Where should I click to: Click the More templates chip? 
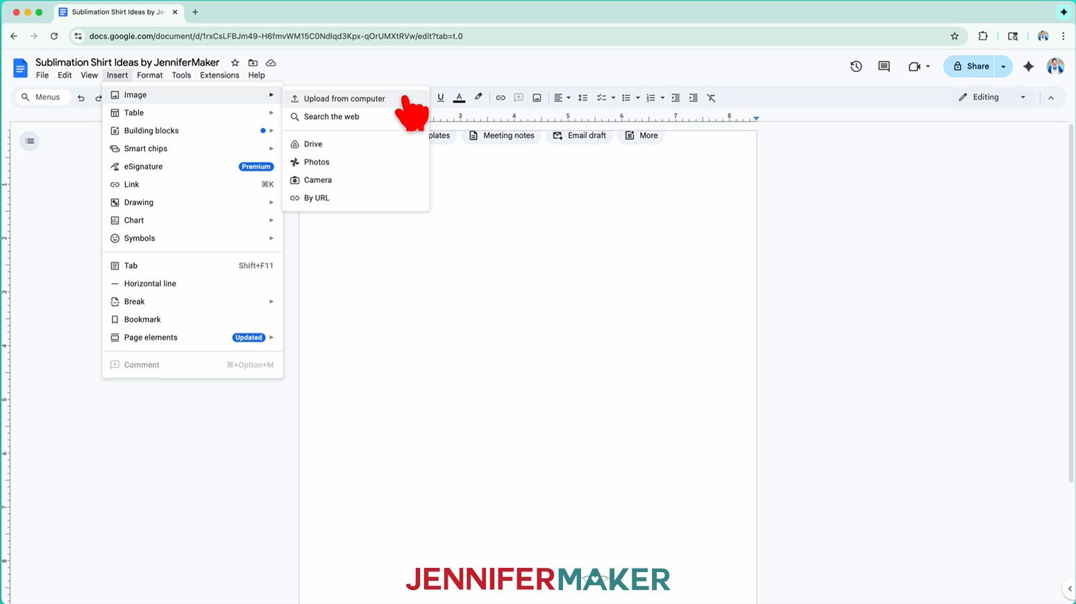tap(641, 136)
